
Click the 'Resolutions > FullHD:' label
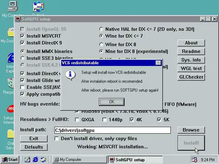point(44,120)
